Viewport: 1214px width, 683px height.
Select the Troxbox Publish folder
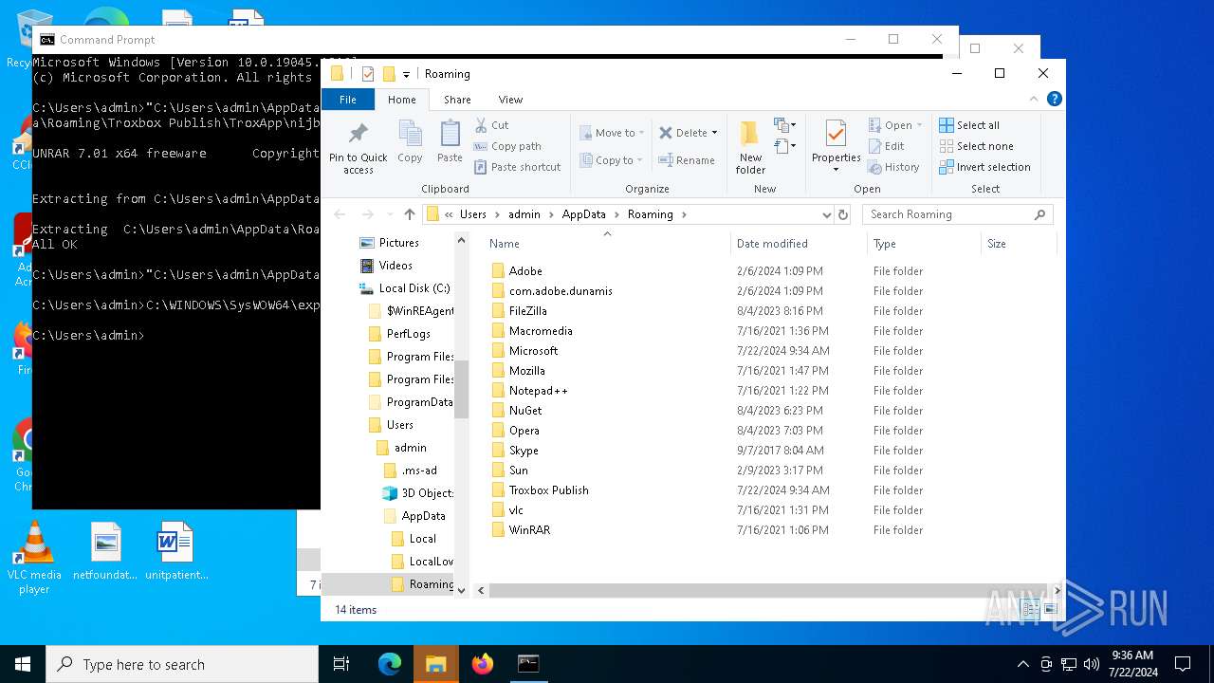click(x=548, y=490)
